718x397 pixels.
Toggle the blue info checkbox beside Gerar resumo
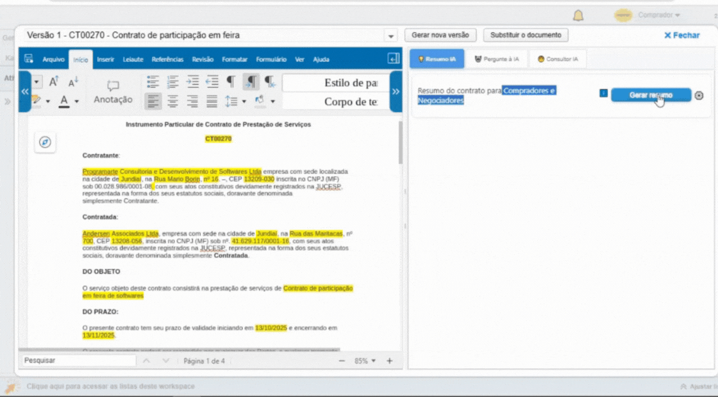point(603,93)
